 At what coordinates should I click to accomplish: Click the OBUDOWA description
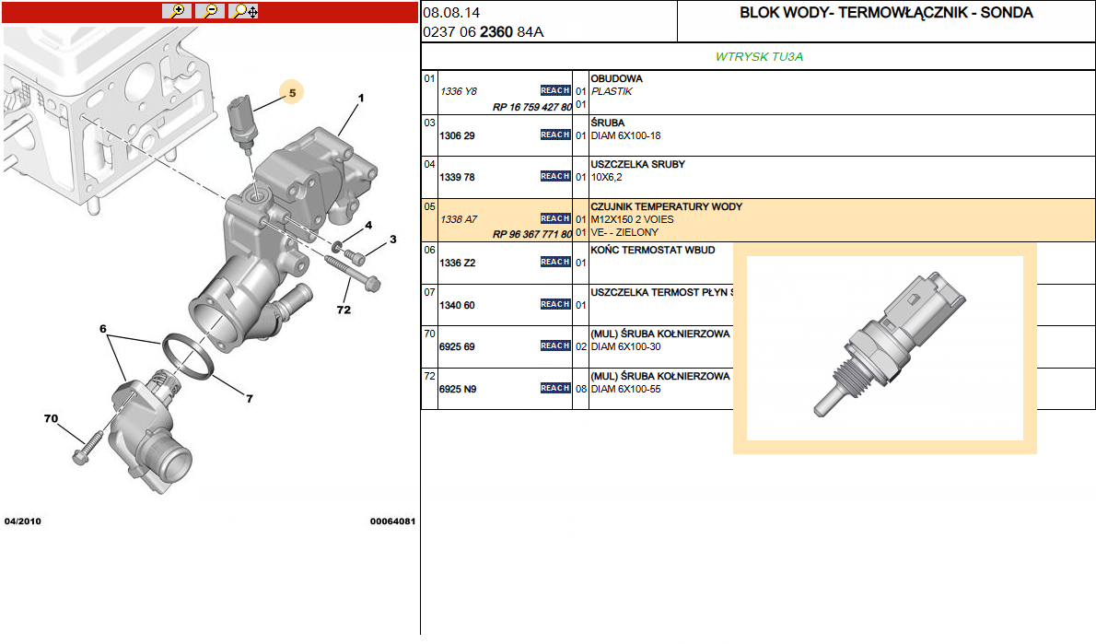616,78
